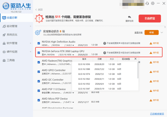
Task: Click the 硬件检测 chip icon
Action: tap(4, 52)
